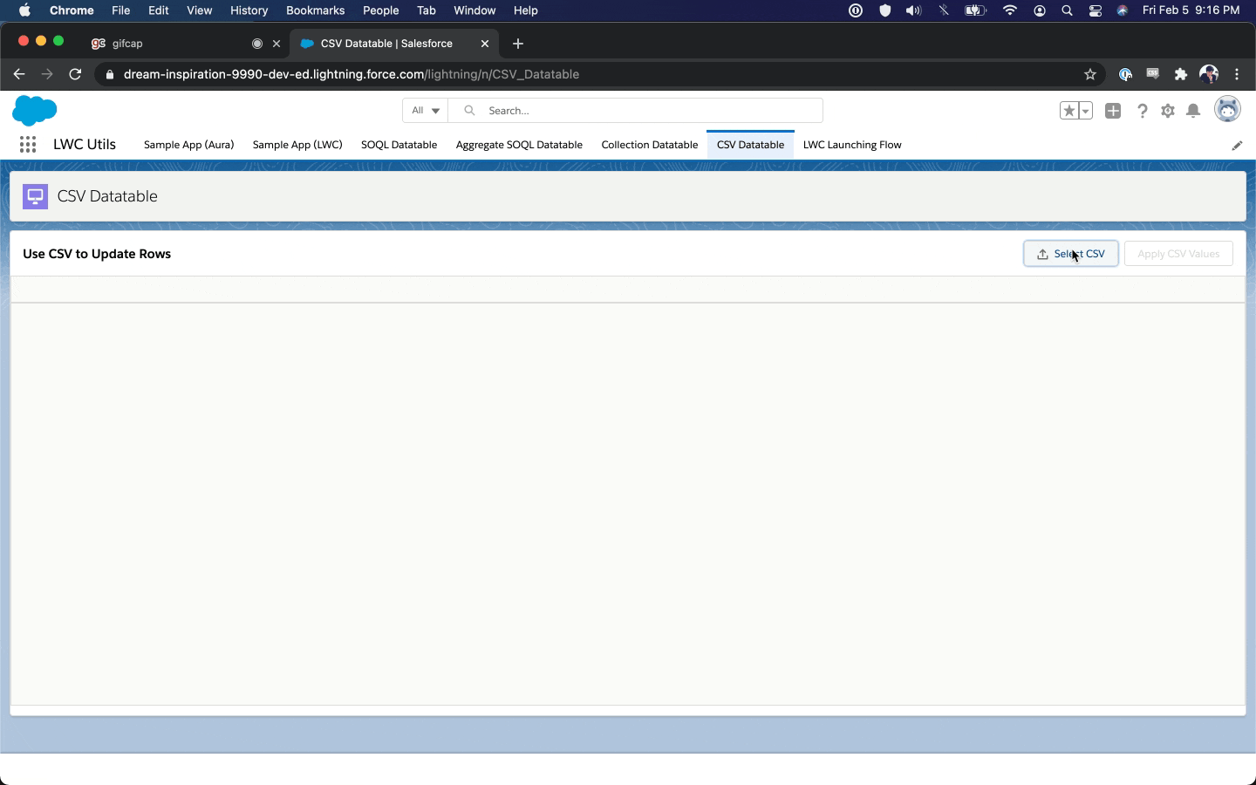Click the Apply CSV Values button

click(1178, 253)
